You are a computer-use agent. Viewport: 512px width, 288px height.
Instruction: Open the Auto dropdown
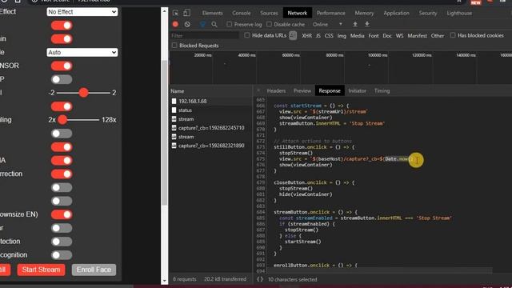pyautogui.click(x=82, y=53)
